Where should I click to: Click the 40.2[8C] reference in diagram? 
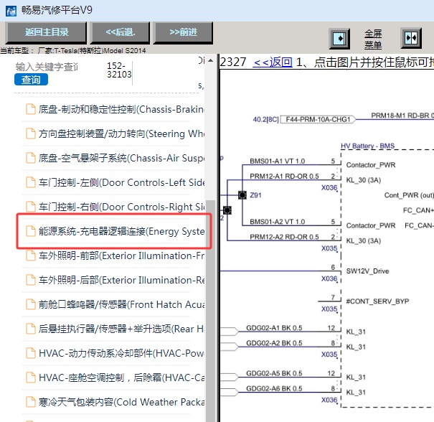tap(265, 119)
